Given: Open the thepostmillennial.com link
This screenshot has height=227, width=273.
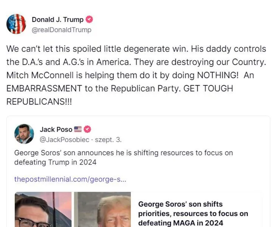Looking at the screenshot, I should point(70,179).
